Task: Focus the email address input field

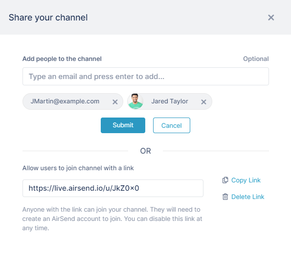Action: coord(146,77)
